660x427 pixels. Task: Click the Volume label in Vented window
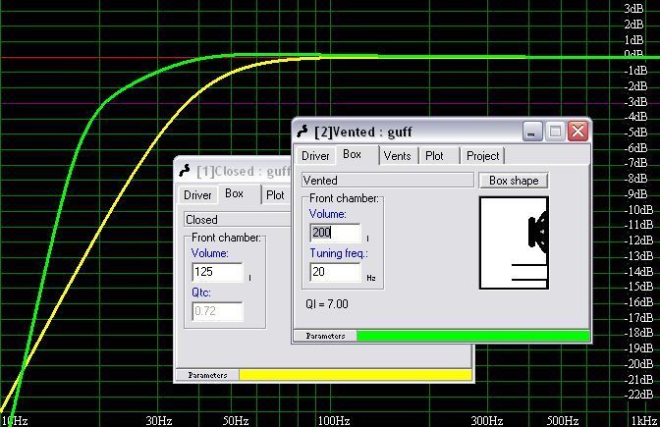(328, 214)
